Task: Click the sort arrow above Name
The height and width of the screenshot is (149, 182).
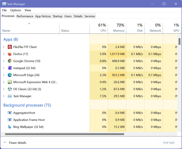Action: point(29,24)
